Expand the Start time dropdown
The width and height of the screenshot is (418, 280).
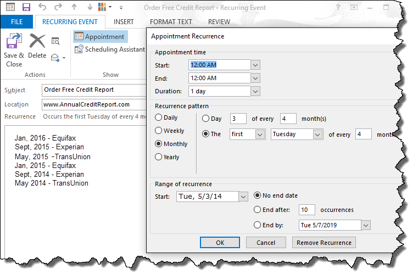255,65
